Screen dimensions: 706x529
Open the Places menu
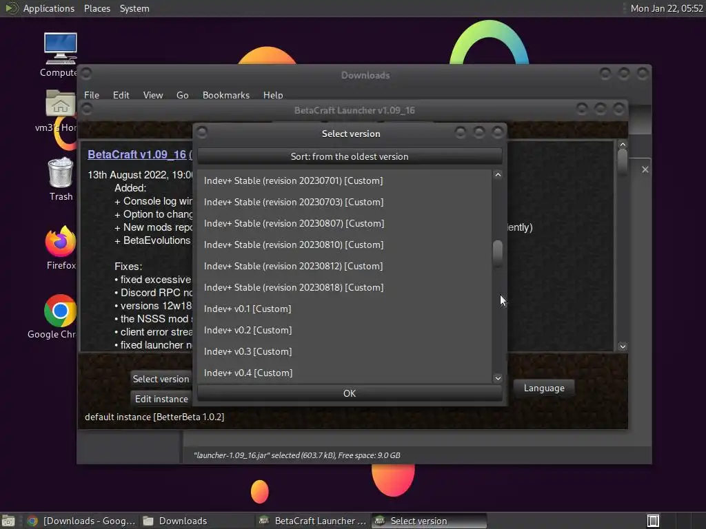pyautogui.click(x=97, y=8)
